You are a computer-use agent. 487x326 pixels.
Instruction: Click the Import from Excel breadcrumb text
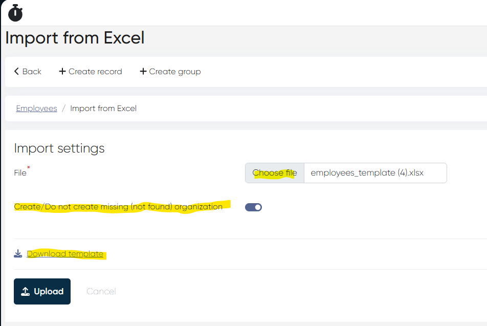(x=103, y=108)
